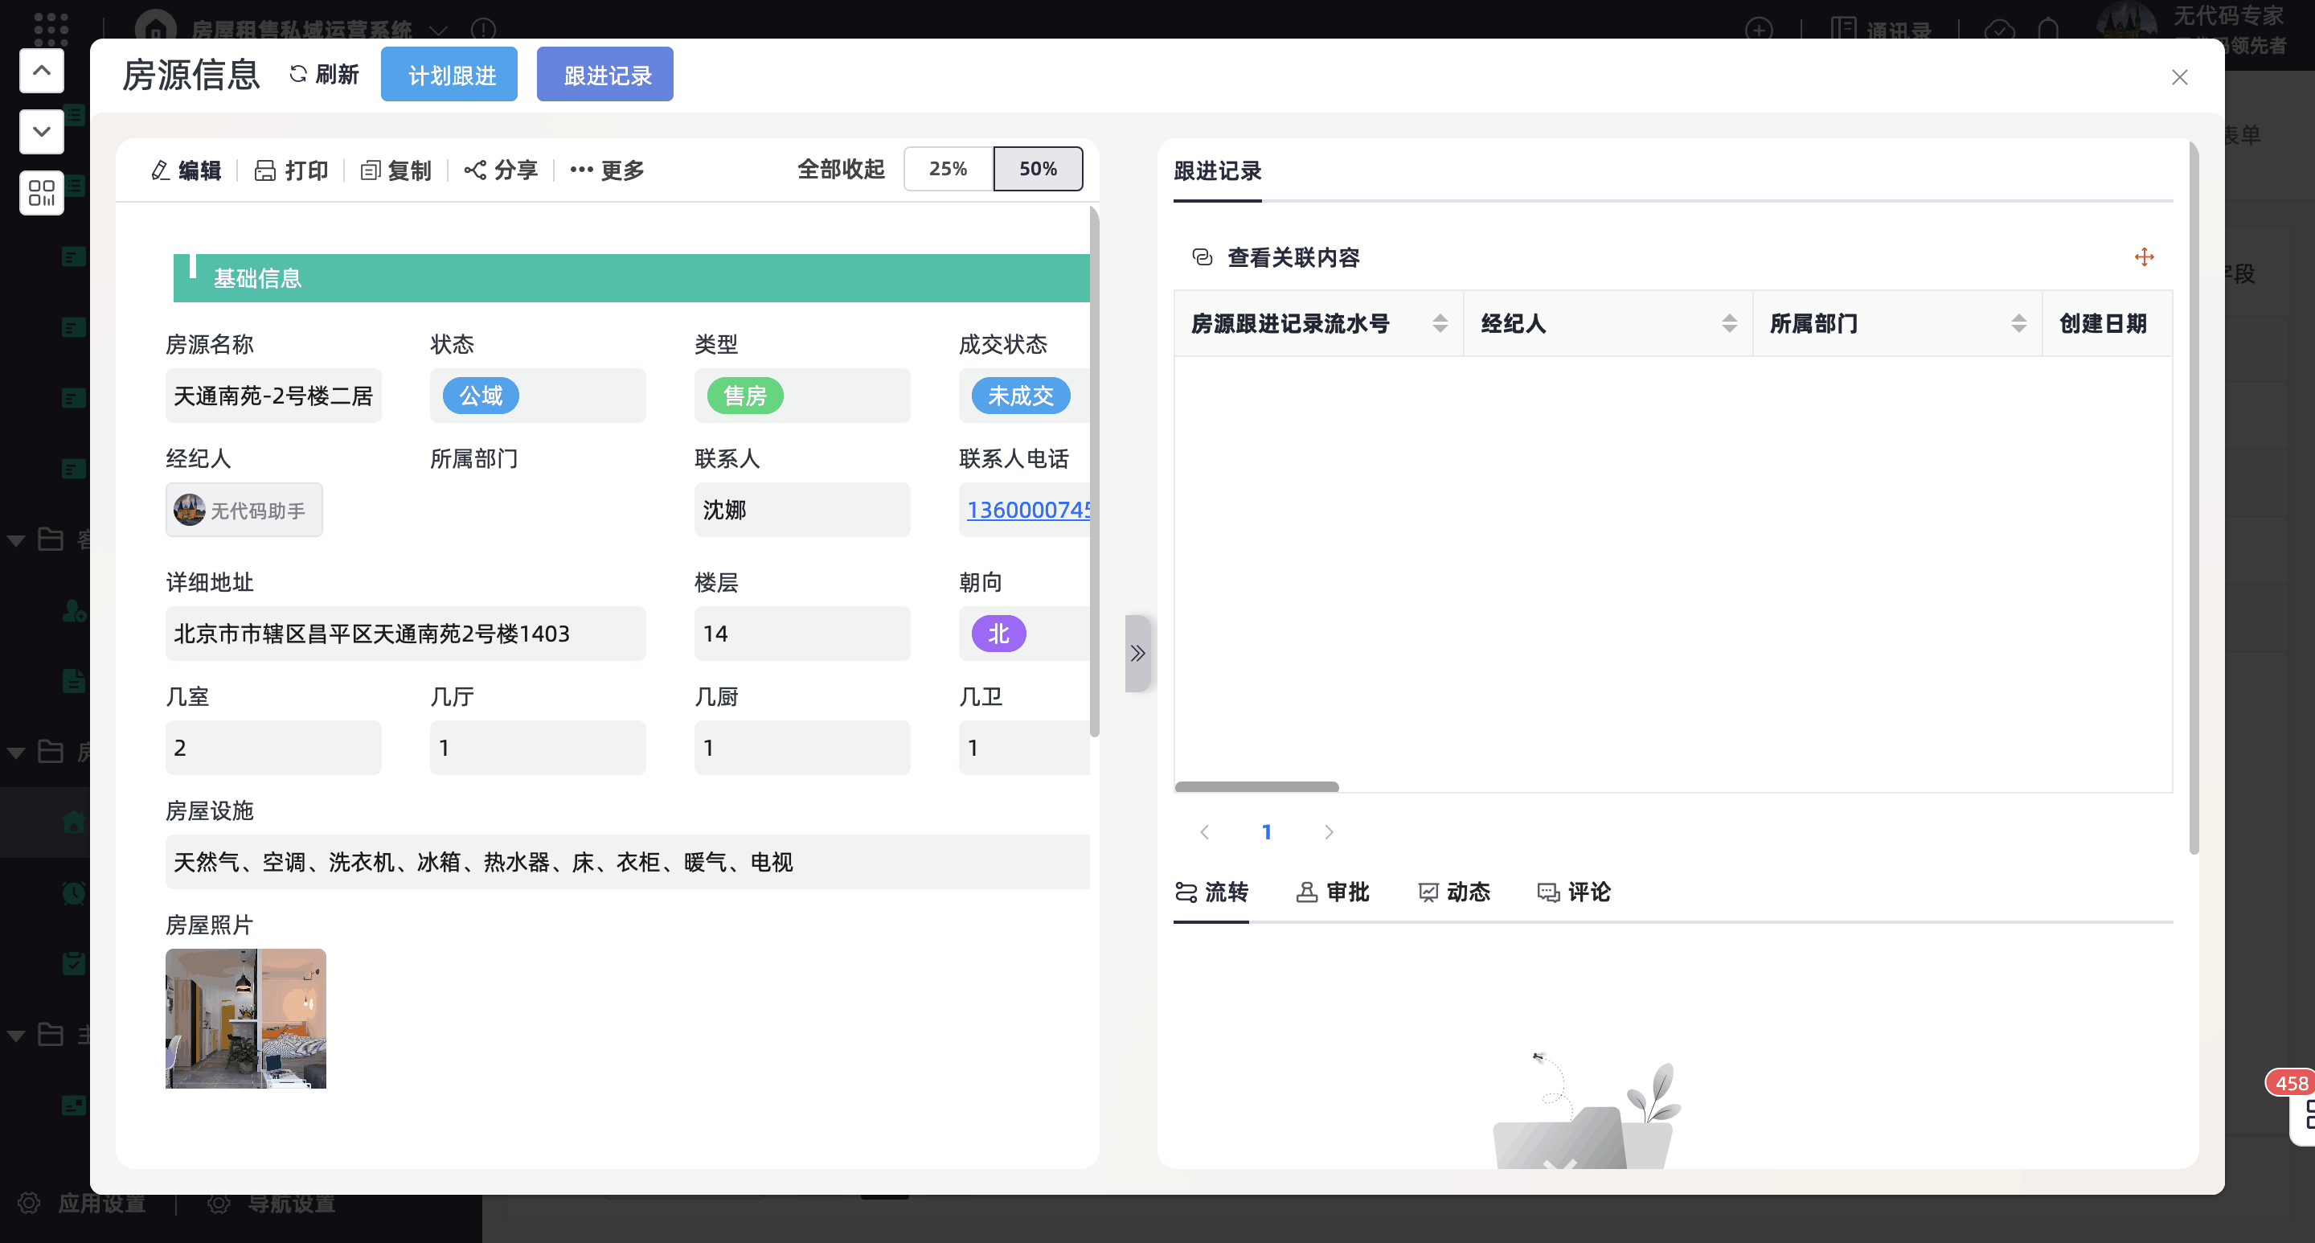Open the house photo thumbnail
This screenshot has height=1243, width=2315.
pos(245,1019)
